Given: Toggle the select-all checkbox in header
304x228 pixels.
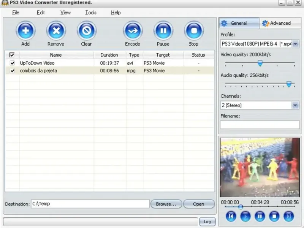Looking at the screenshot, I should pos(12,55).
